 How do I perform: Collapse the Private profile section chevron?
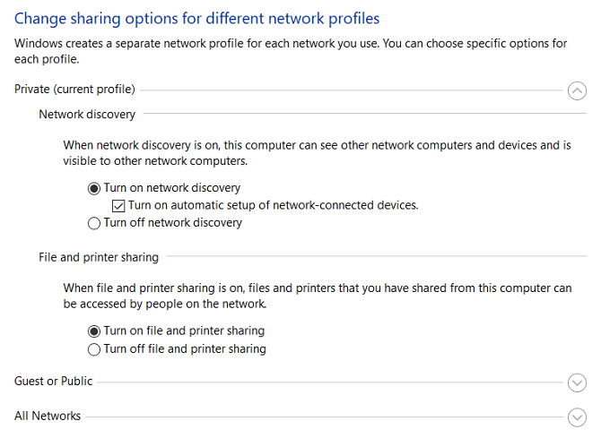578,90
